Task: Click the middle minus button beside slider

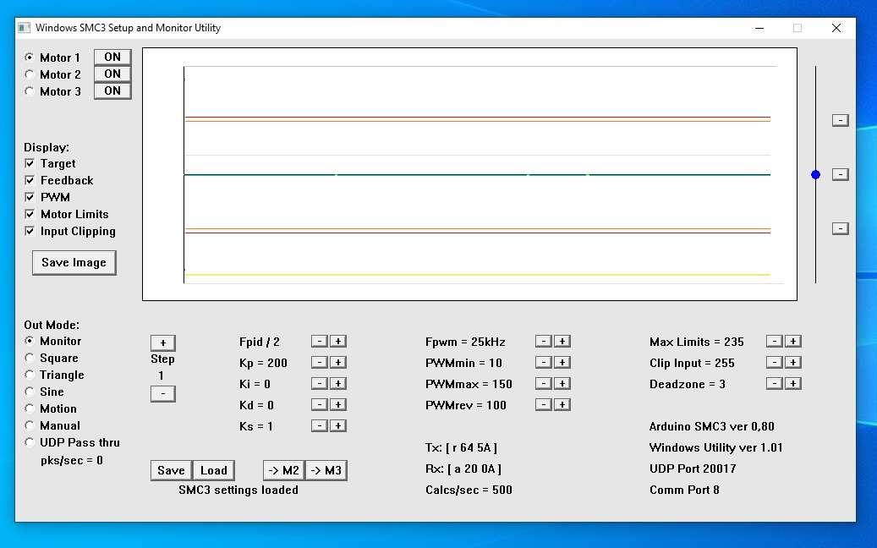Action: 840,174
